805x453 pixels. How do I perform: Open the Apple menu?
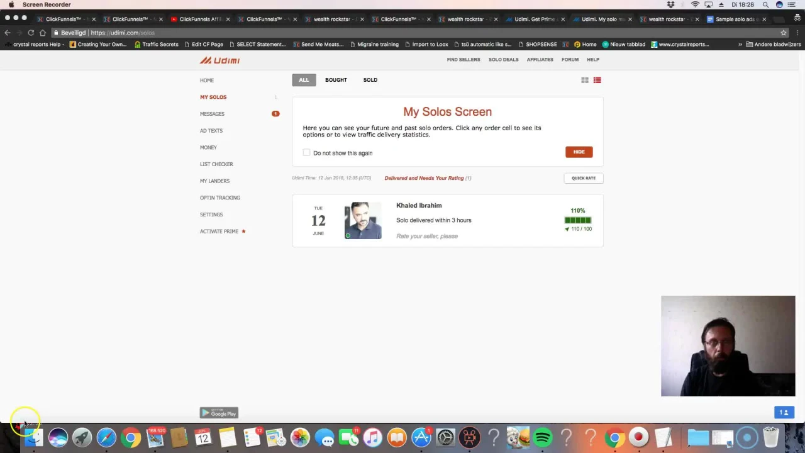click(x=11, y=4)
